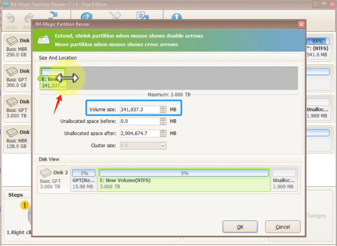
Task: Click the green left handle of partition
Action: 39,79
